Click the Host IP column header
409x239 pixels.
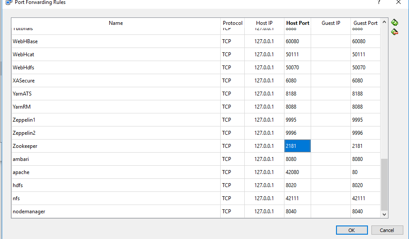[264, 23]
